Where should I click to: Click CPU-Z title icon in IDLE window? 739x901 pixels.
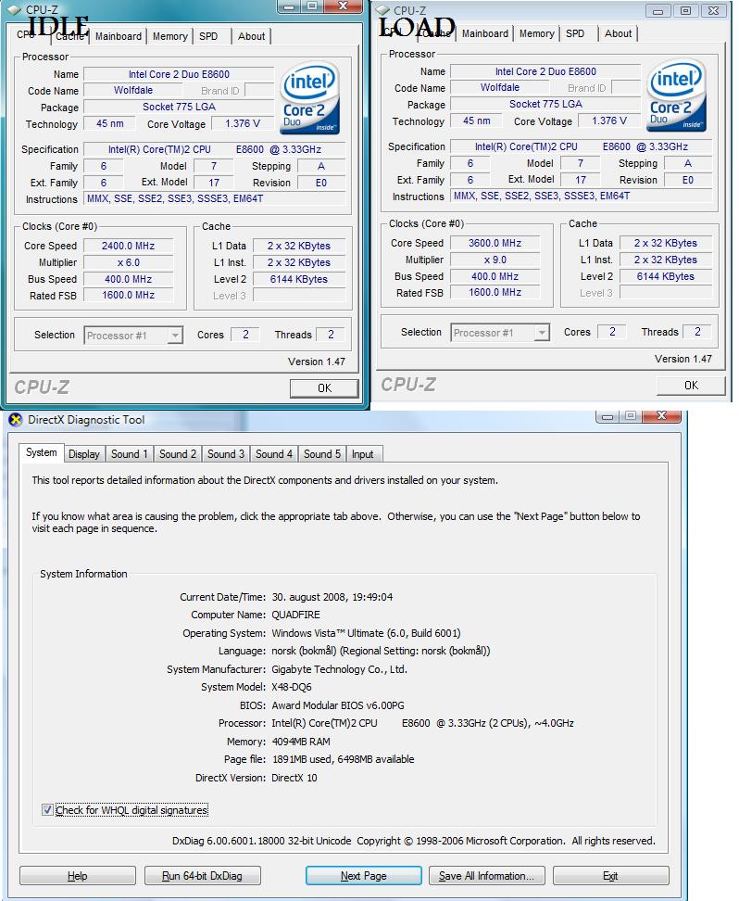pos(15,9)
